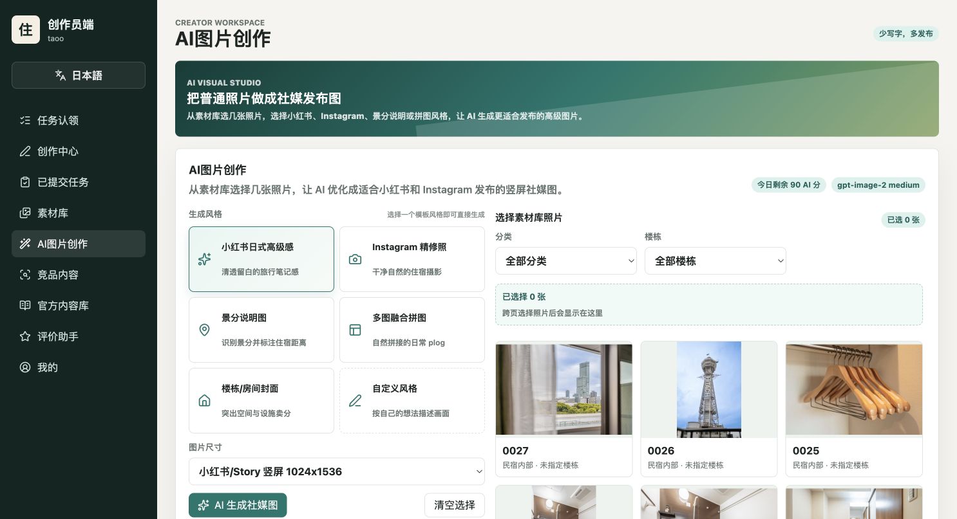
Task: Click the house icon on the 楼栋/房间封面 card
Action: tap(204, 401)
